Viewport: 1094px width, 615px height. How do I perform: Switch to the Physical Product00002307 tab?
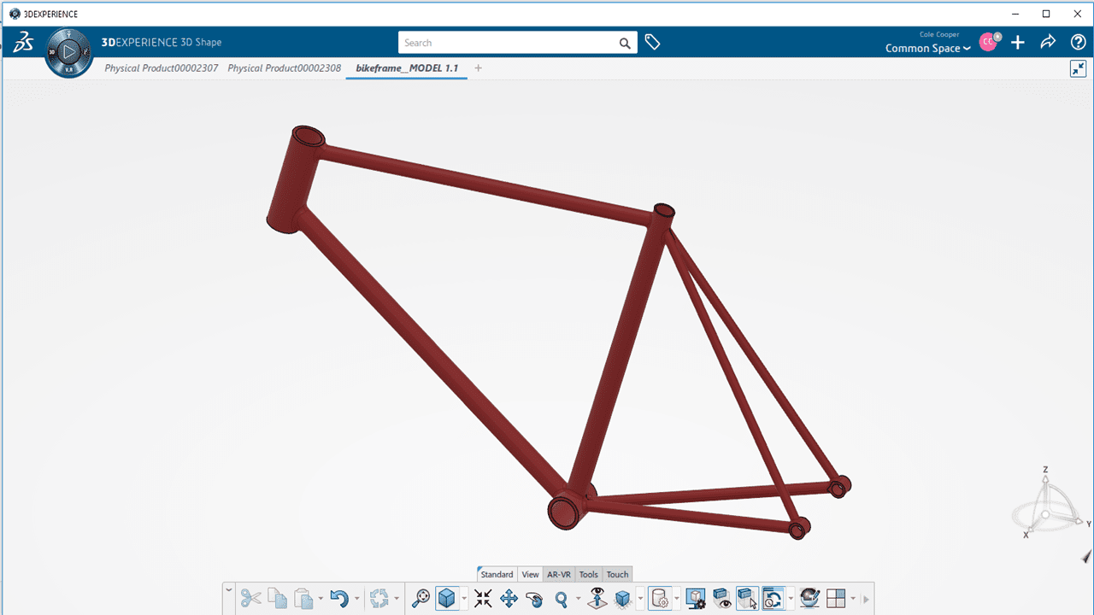(x=161, y=68)
